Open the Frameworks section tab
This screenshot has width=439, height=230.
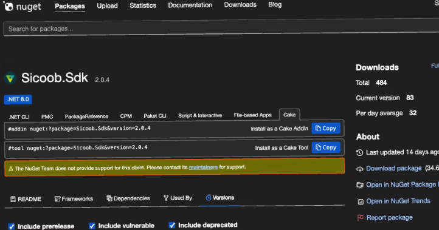pos(74,198)
